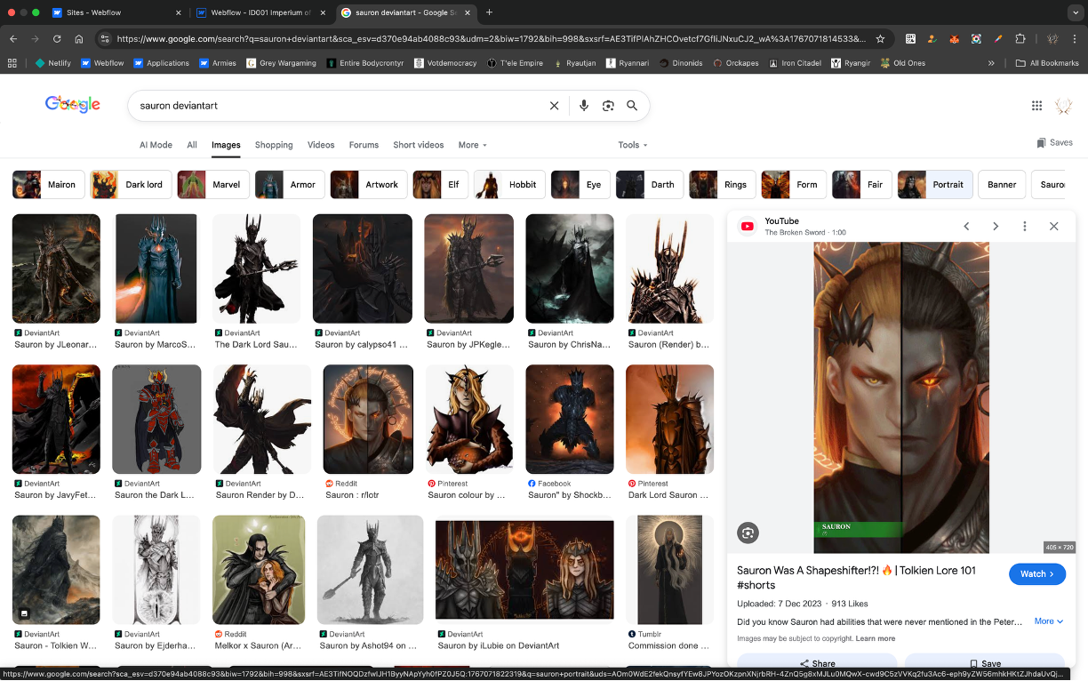Screen dimensions: 1088x681
Task: Click the magnifying glass search icon
Action: point(632,105)
